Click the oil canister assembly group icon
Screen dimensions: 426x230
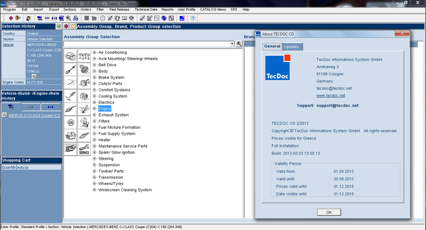coord(84,83)
